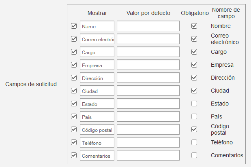Check Obligatorio for Comentarios field

pyautogui.click(x=194, y=155)
